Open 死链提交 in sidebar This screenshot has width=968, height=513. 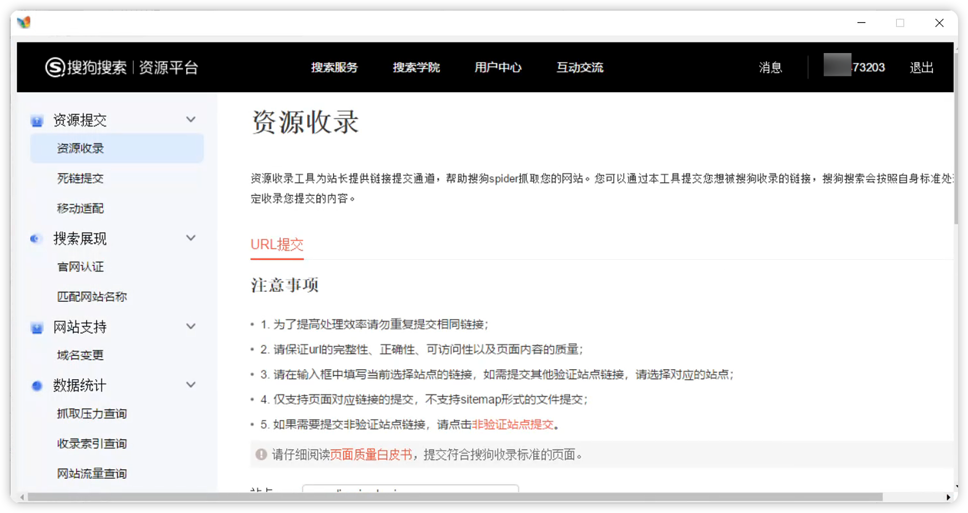80,178
